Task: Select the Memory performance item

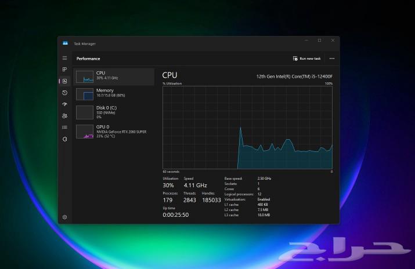Action: (114, 93)
